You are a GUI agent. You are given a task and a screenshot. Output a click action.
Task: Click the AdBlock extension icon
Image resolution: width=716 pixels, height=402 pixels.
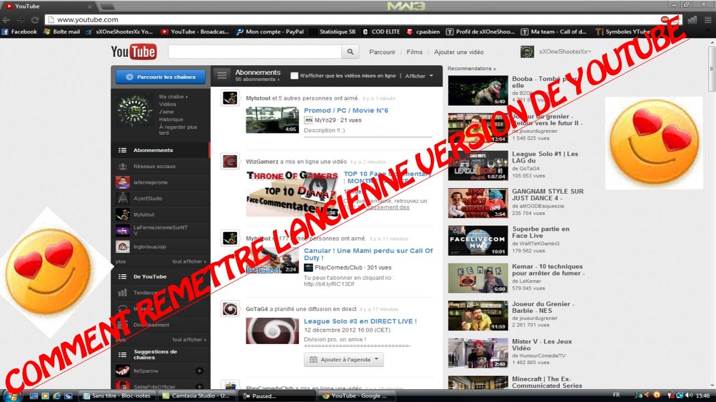(665, 20)
